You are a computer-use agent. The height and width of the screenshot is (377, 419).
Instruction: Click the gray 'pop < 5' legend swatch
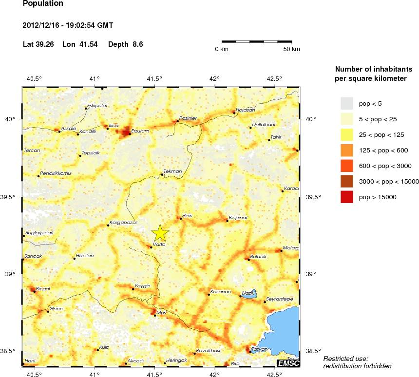click(346, 103)
